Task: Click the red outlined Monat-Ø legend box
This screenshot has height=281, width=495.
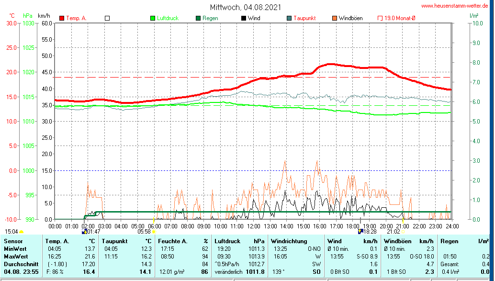Action: (380, 18)
